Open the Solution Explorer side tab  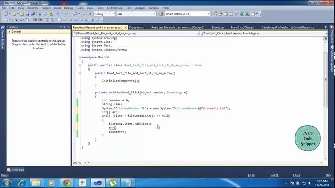click(332, 58)
